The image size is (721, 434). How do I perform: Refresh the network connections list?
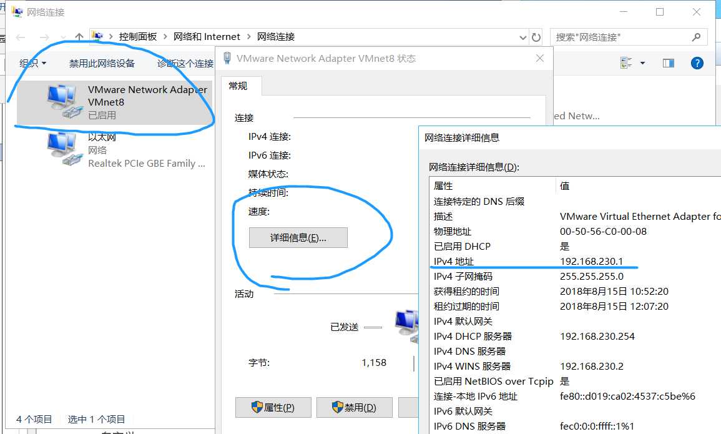[536, 37]
